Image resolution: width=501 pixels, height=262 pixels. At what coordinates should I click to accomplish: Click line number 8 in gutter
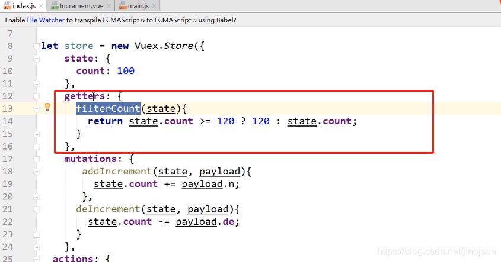[x=10, y=46]
